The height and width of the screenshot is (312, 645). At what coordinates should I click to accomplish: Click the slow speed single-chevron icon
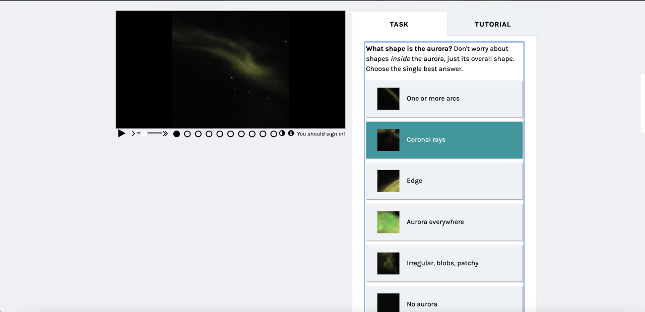[134, 134]
